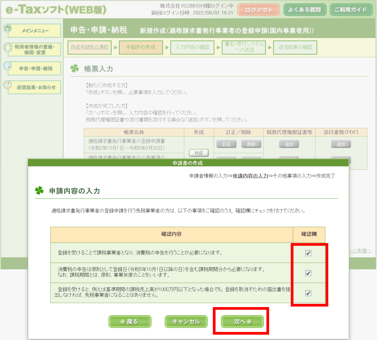Click the 利用者情報の登録 sidebar icon
Screen dimensions: 377x340
point(7,47)
